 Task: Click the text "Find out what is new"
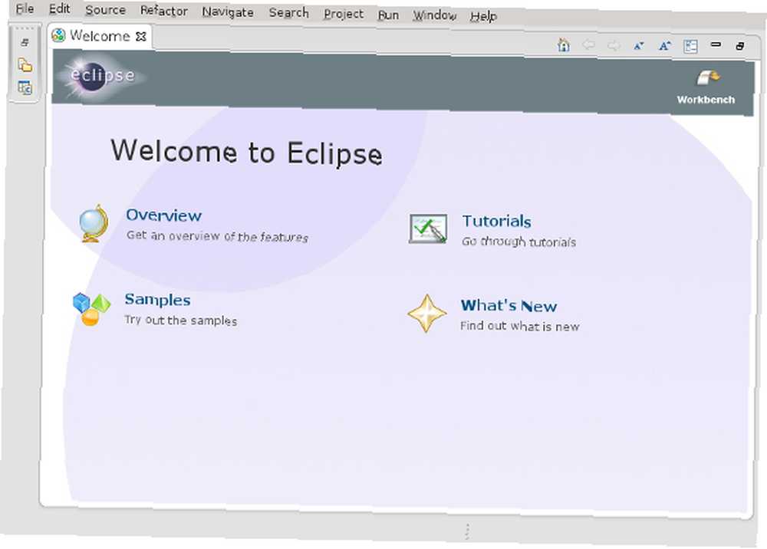[x=519, y=326]
